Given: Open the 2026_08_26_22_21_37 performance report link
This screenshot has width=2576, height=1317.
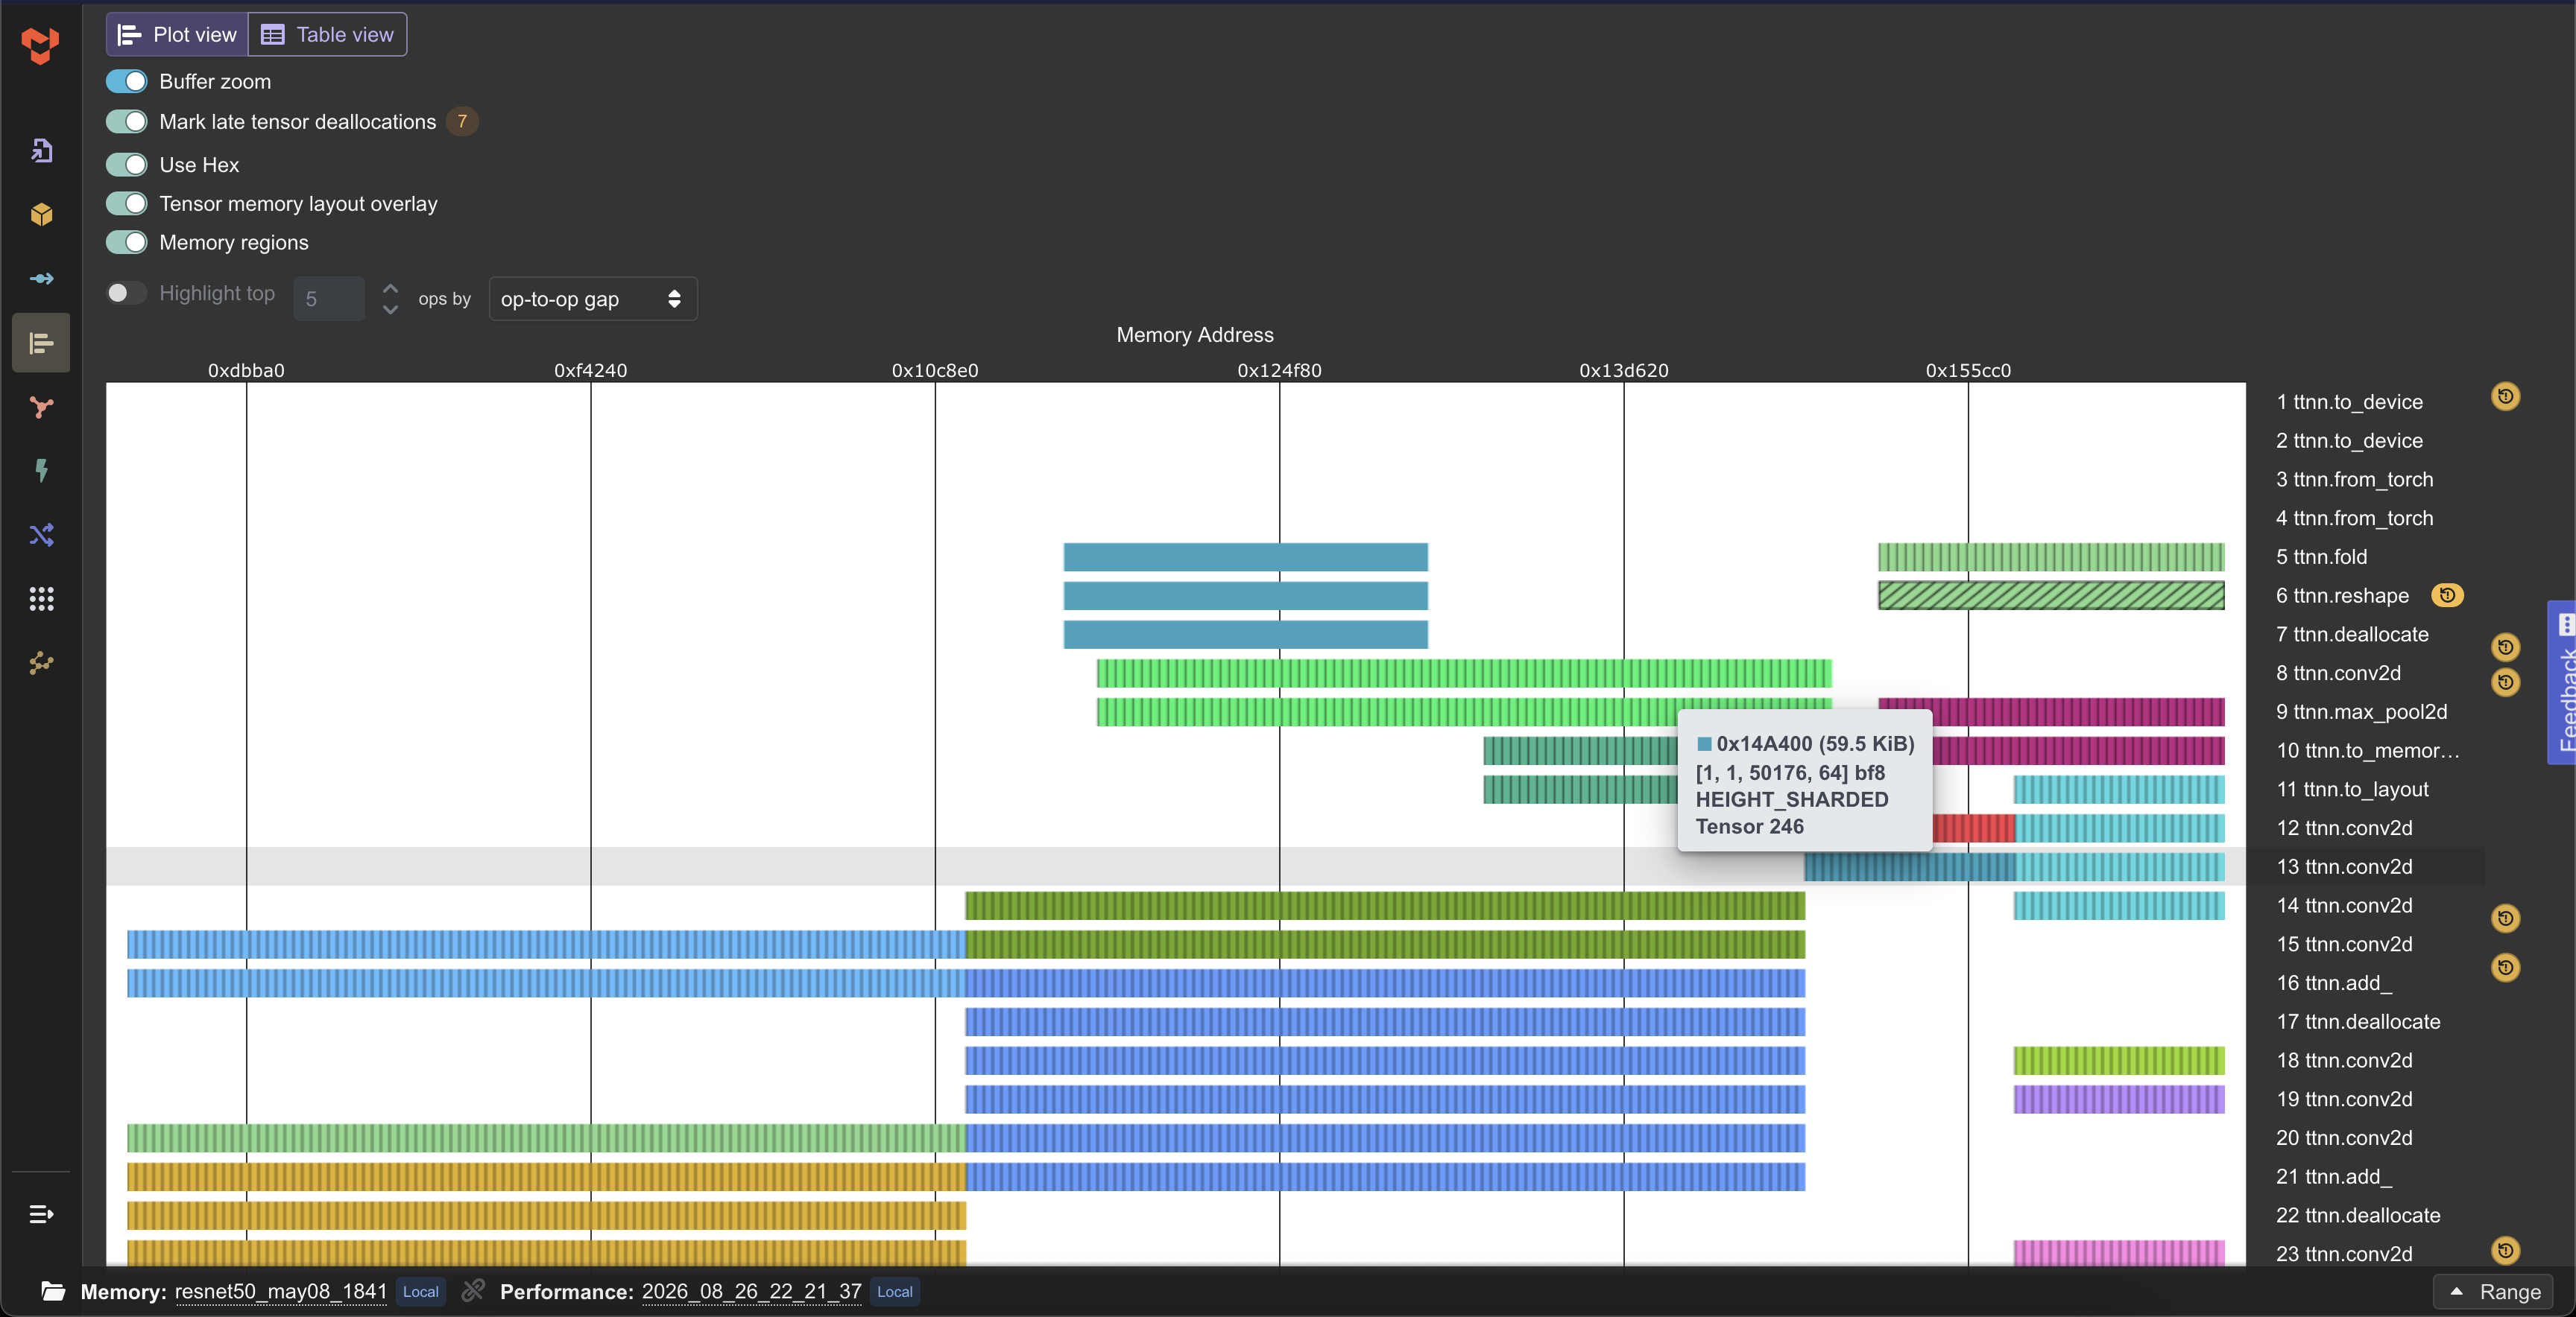Looking at the screenshot, I should coord(751,1291).
